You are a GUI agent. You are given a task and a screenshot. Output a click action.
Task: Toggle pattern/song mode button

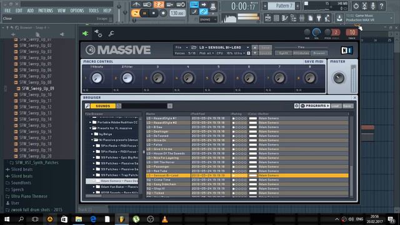(136, 13)
